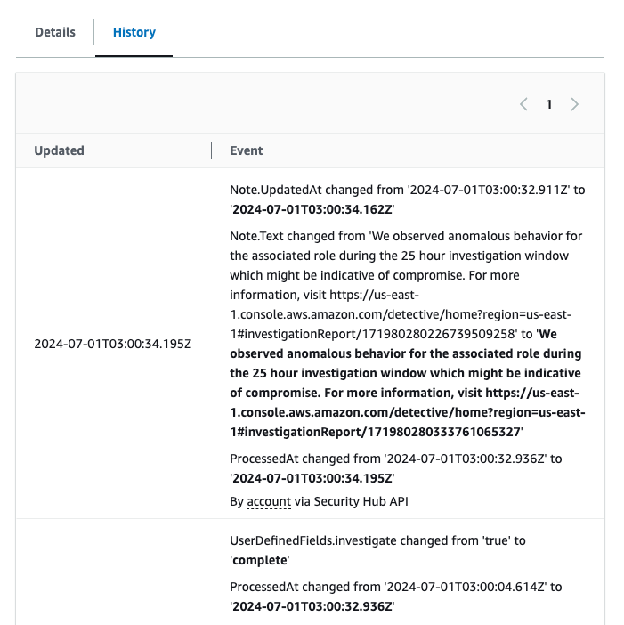Click page number 1 in pagination
The image size is (624, 625).
click(x=549, y=104)
